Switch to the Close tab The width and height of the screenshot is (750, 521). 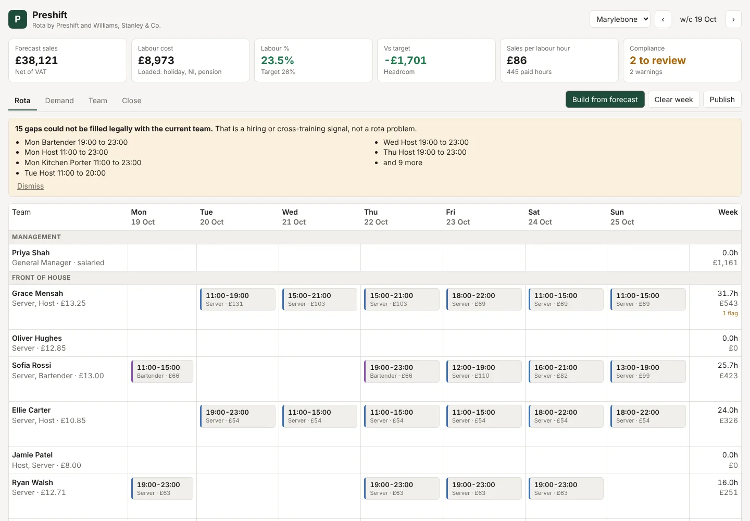[132, 101]
